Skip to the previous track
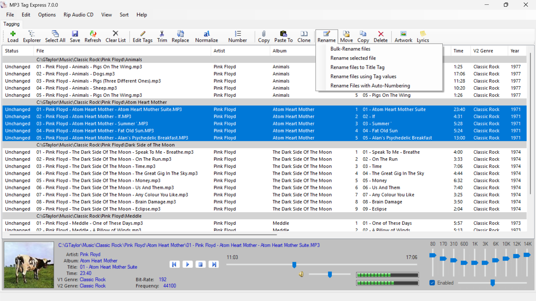 coord(174,264)
